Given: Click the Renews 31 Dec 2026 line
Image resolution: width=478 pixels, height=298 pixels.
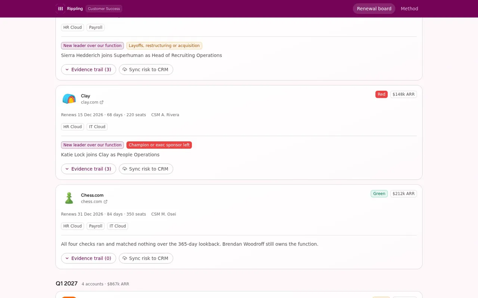Looking at the screenshot, I should (103, 214).
